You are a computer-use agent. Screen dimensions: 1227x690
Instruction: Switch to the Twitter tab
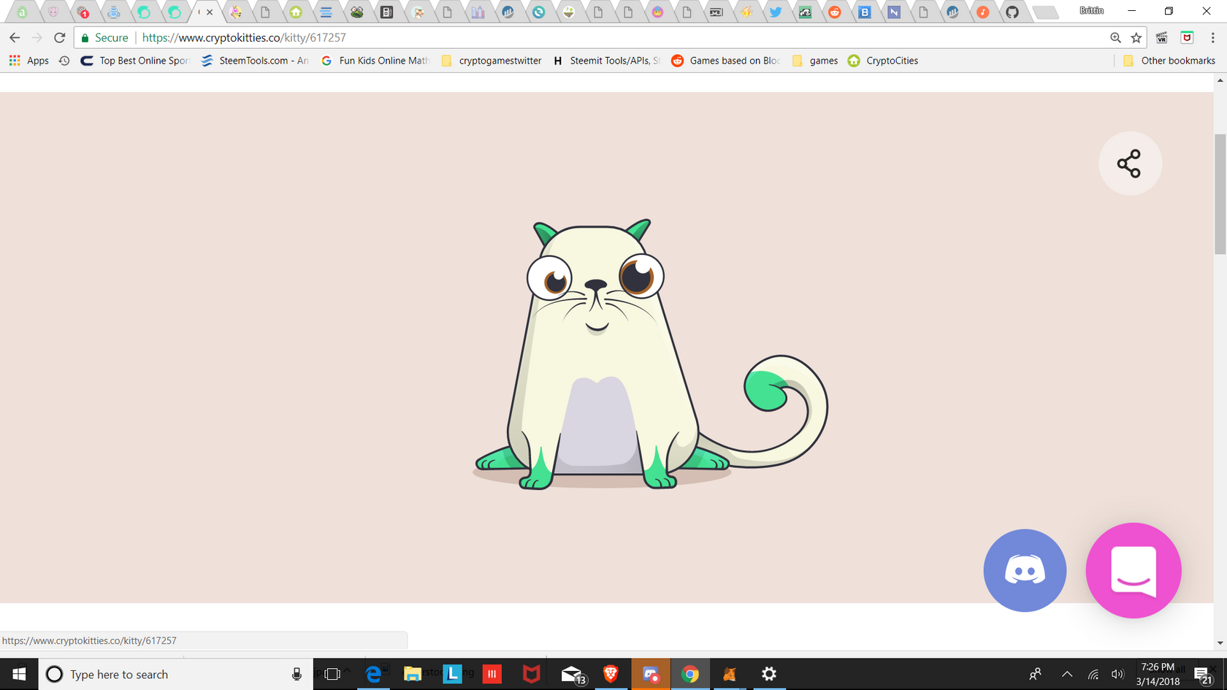[x=775, y=12]
